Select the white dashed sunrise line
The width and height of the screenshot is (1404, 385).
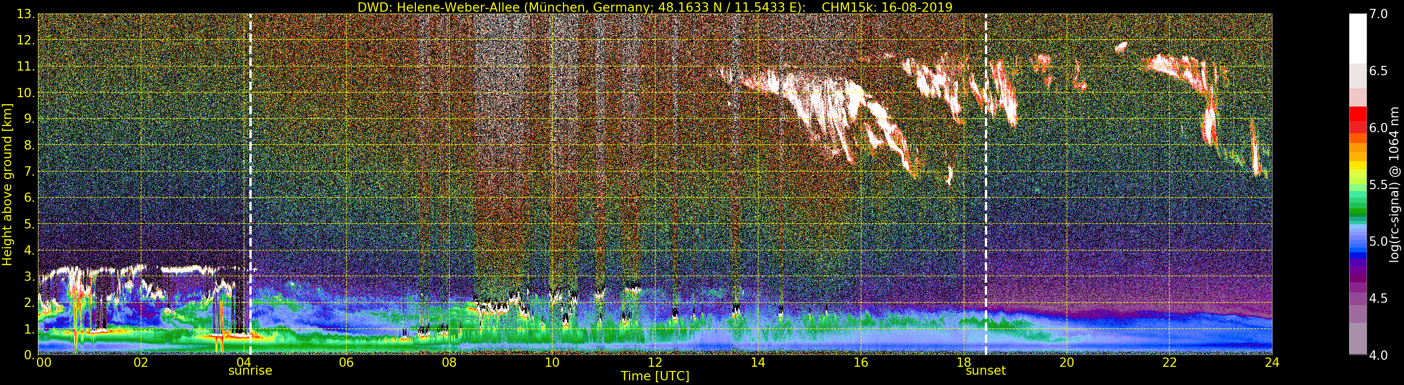point(250,164)
